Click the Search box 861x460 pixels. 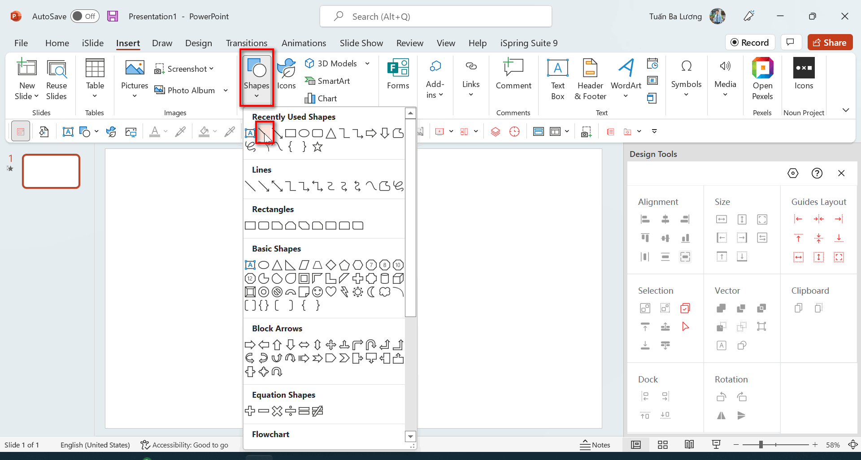coord(436,17)
